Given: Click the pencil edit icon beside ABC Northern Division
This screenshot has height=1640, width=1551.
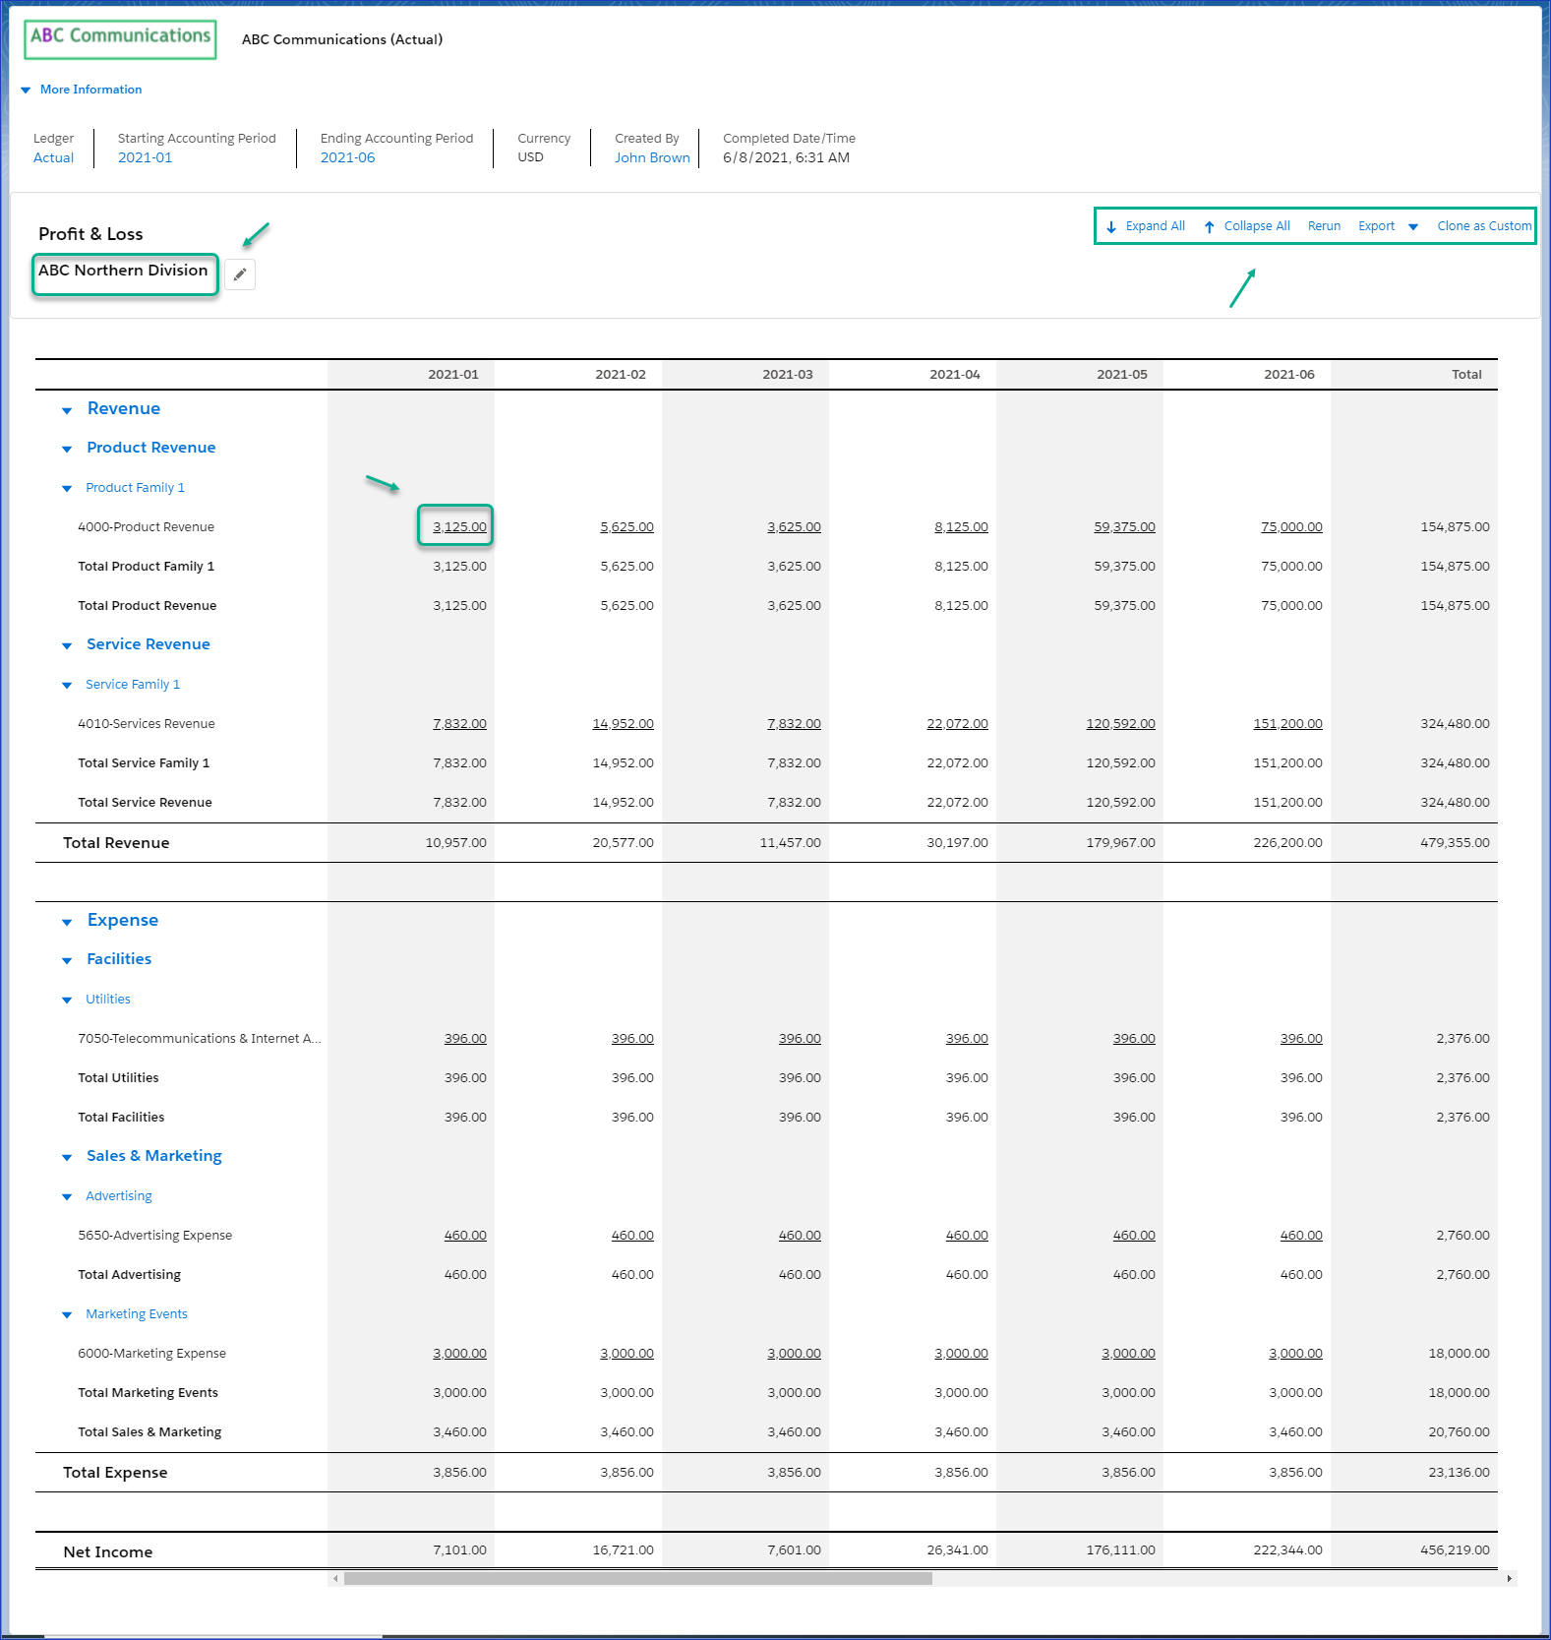Looking at the screenshot, I should [240, 274].
